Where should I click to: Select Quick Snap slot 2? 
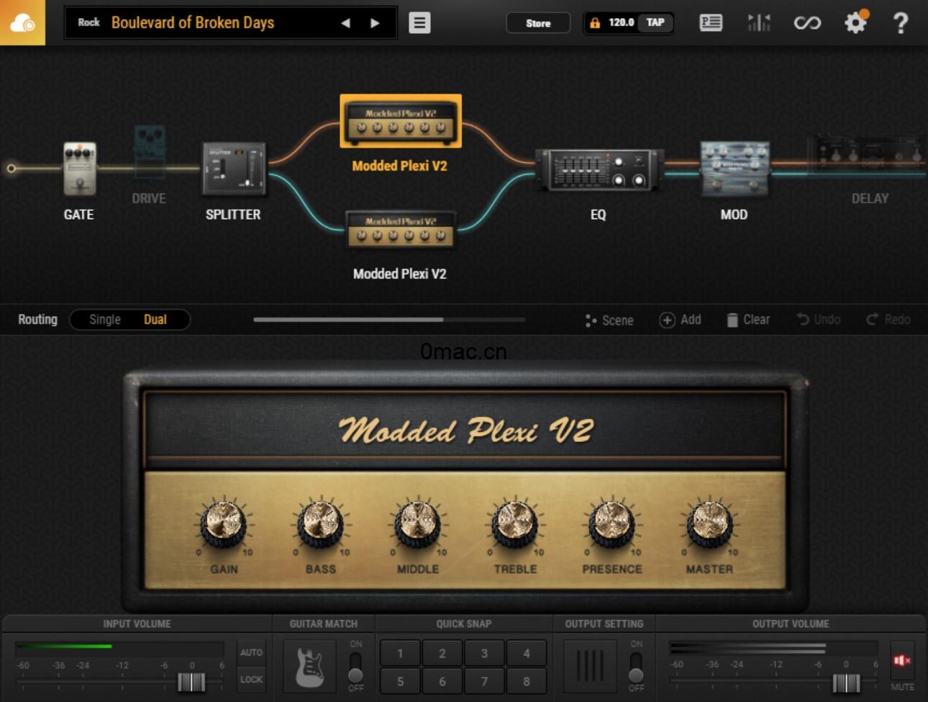point(442,654)
